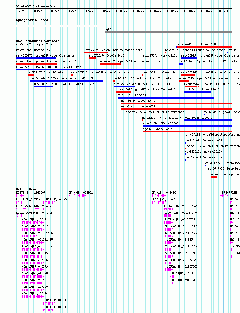This screenshot has width=240, height=313.
Task: Open the nsv4071739 variant label
Action: coord(143,78)
